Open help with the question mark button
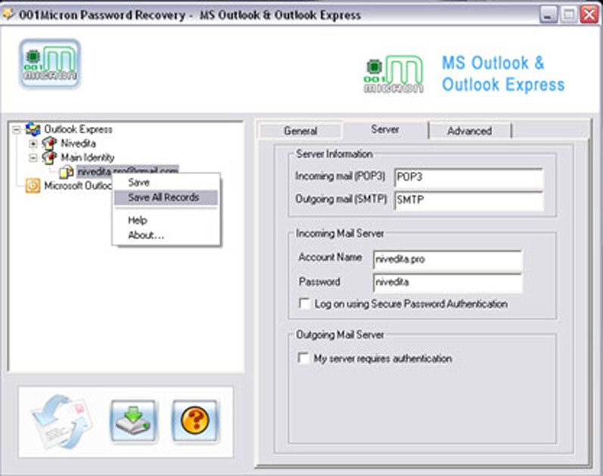 [194, 421]
